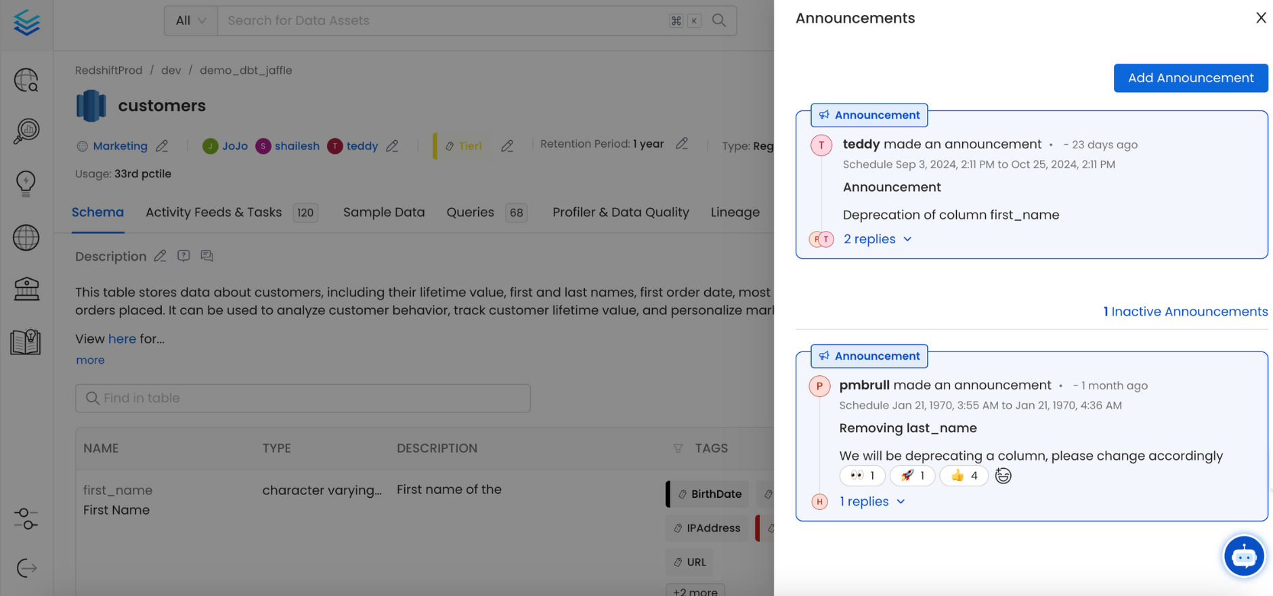Open the Explore globe search icon

pyautogui.click(x=26, y=80)
